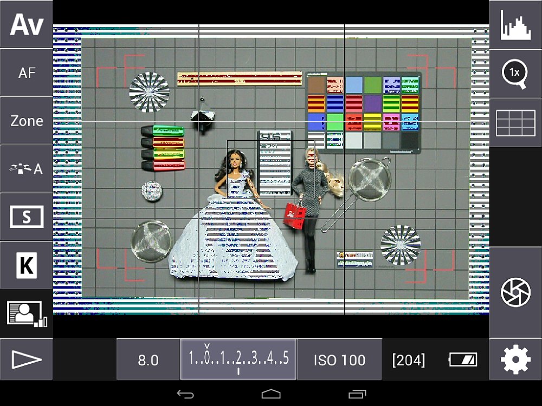Viewport: 542px width, 406px height.
Task: Tap the 1x magnifier zoom icon
Action: pos(516,74)
